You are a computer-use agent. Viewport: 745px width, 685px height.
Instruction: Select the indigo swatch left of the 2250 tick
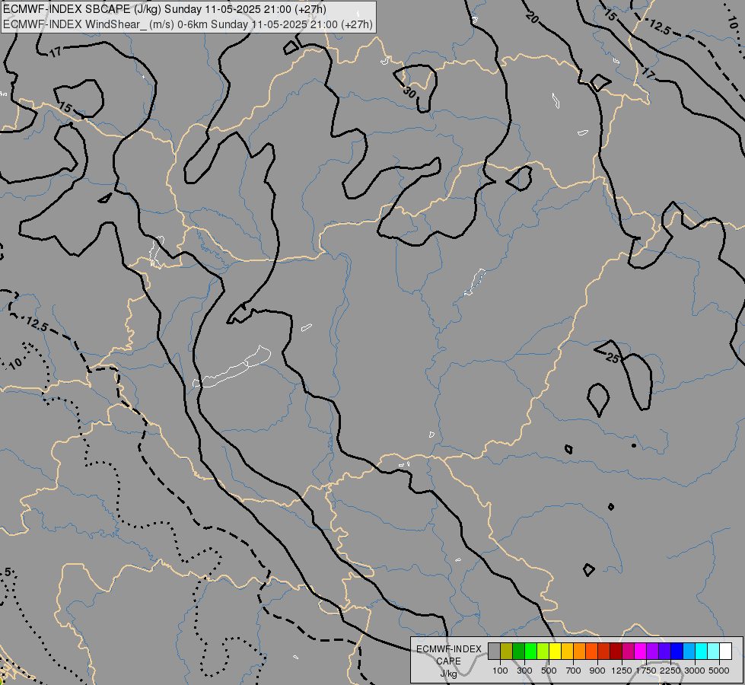pos(664,652)
